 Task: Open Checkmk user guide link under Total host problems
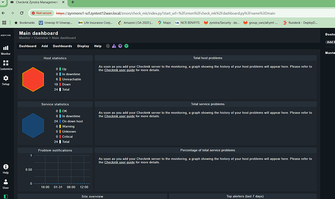click(119, 70)
